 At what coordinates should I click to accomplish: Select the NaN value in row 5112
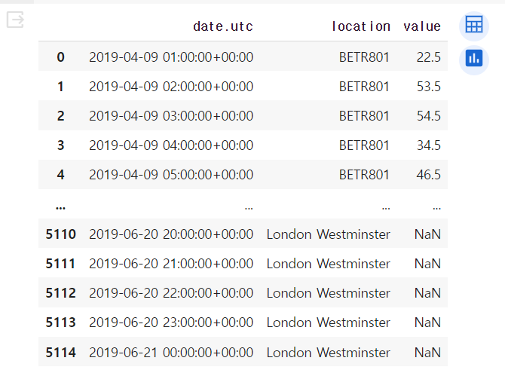coord(427,293)
